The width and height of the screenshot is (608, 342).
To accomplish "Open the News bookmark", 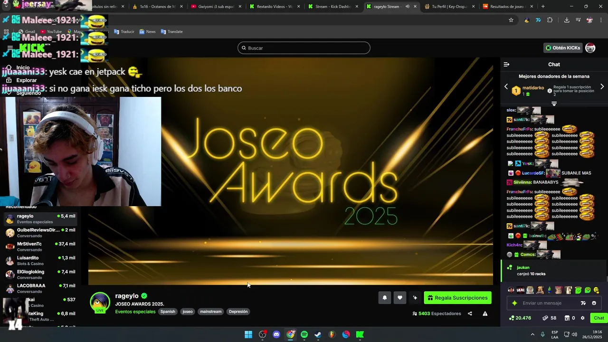I will 147,32.
